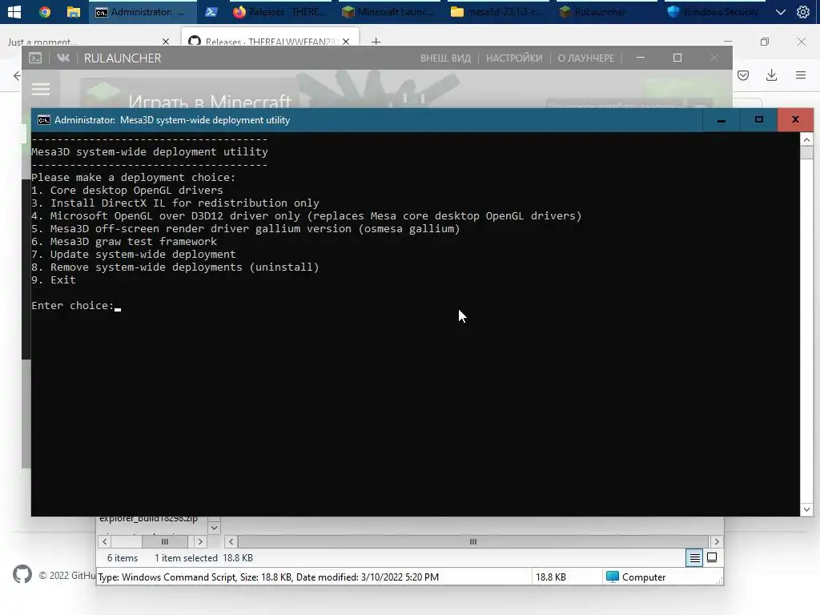820x615 pixels.
Task: Switch Explorer to large icons view
Action: pyautogui.click(x=712, y=557)
